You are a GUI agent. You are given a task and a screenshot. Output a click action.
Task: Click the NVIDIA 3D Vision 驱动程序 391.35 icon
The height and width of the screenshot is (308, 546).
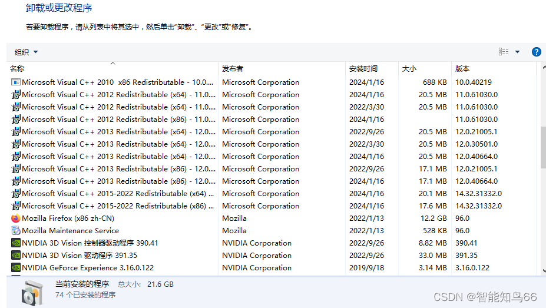pos(16,255)
